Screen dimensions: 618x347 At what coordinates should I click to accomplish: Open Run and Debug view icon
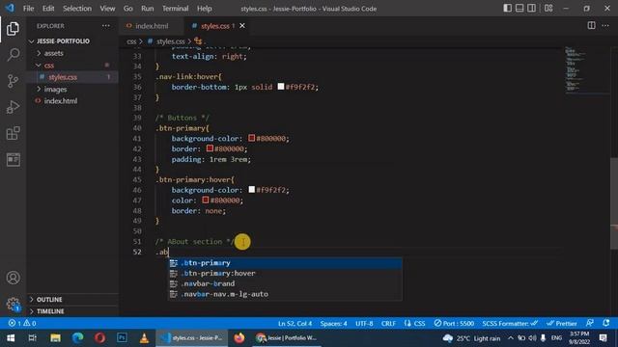[13, 107]
